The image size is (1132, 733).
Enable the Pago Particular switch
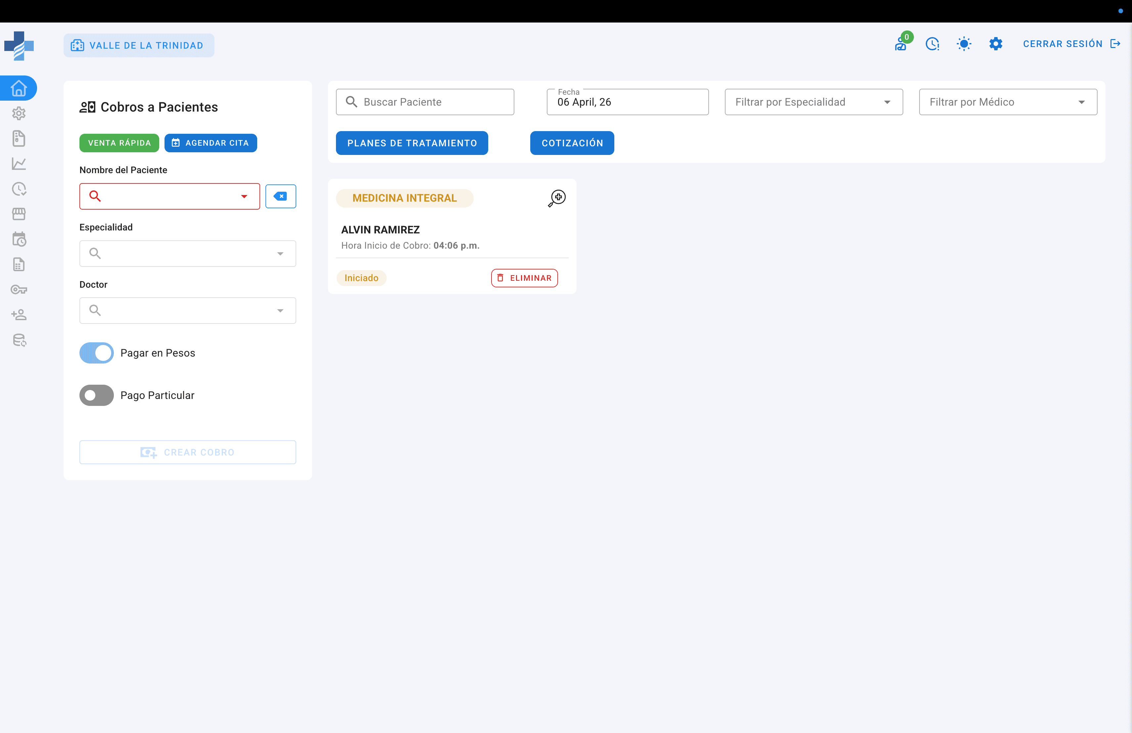pos(97,395)
